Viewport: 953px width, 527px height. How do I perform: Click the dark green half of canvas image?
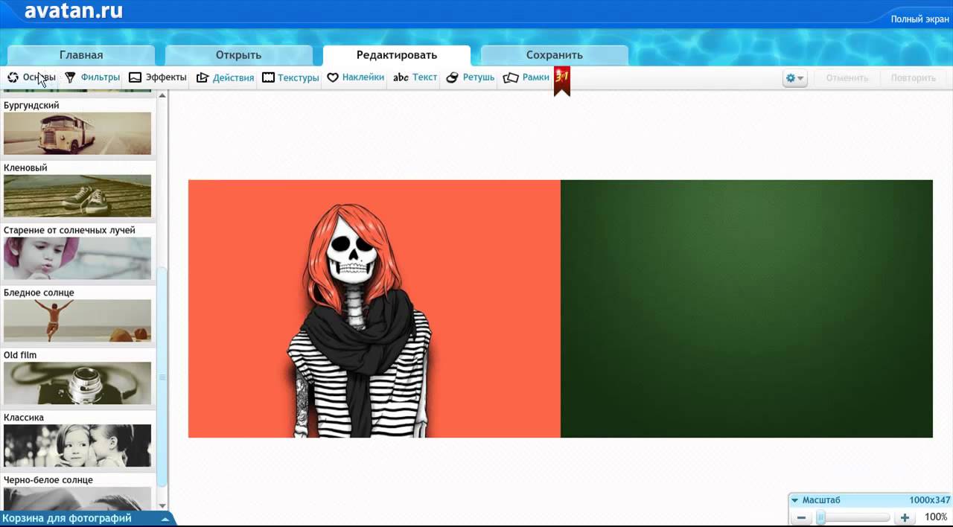click(x=747, y=308)
